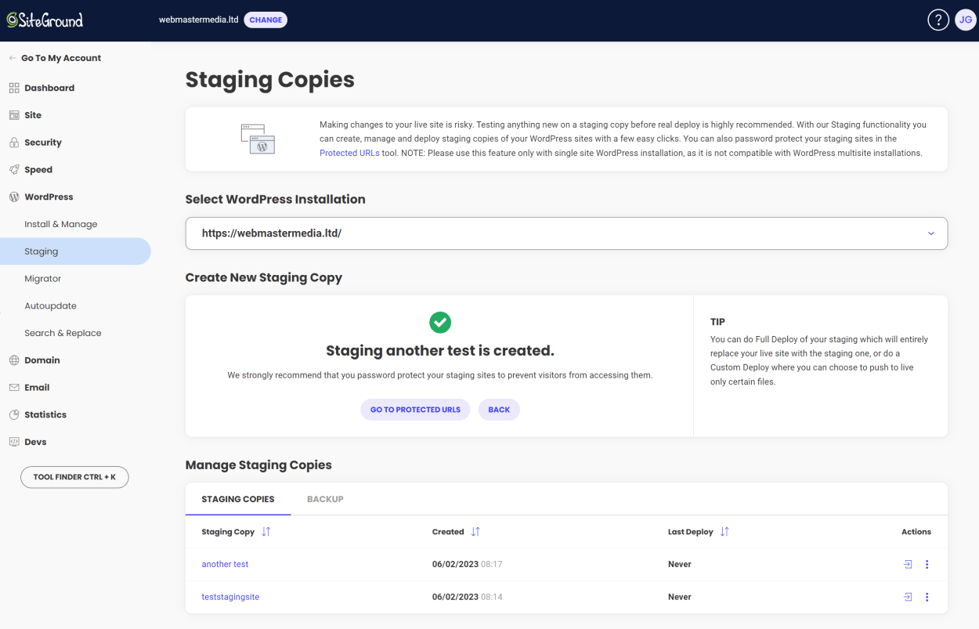Open the JG user avatar menu
Screen dimensions: 979x629
click(966, 20)
